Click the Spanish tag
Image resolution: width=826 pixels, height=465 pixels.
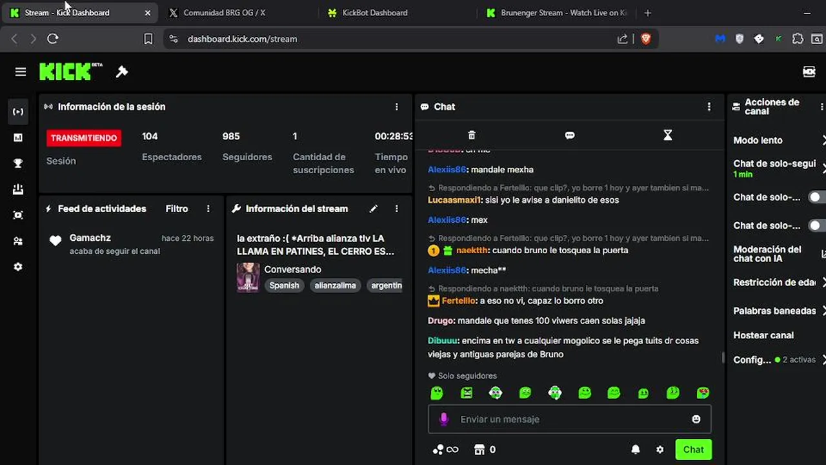pos(284,285)
